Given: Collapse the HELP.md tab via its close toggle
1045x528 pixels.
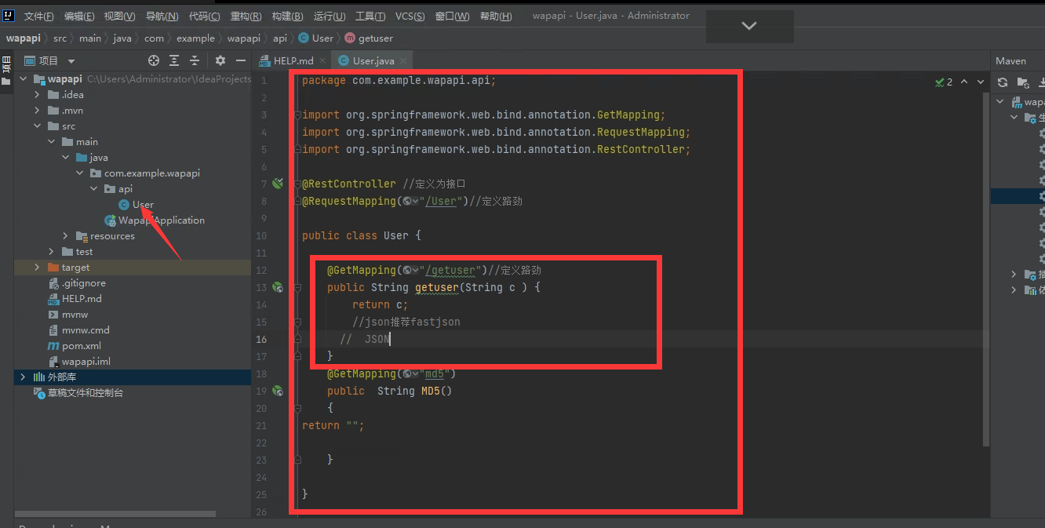Looking at the screenshot, I should 324,60.
